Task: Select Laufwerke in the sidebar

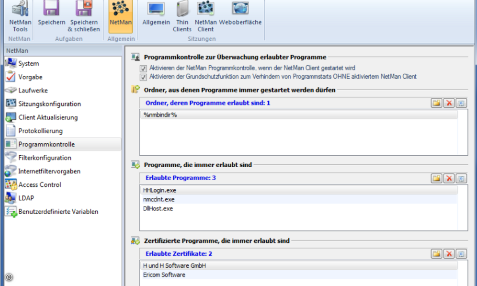Action: [63, 91]
